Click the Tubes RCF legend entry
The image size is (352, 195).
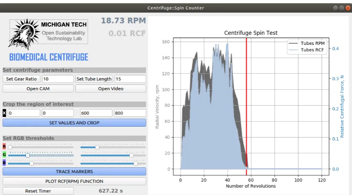pyautogui.click(x=307, y=50)
